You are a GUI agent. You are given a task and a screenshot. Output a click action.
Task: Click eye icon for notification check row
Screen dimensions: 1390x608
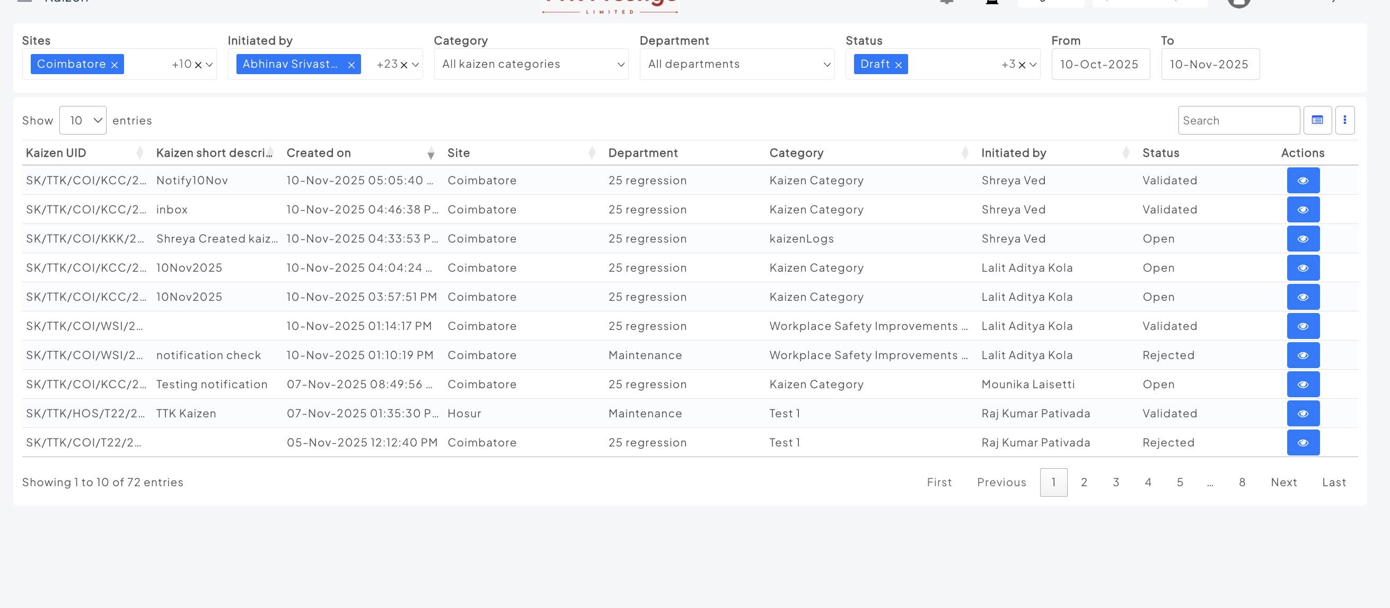(1303, 355)
